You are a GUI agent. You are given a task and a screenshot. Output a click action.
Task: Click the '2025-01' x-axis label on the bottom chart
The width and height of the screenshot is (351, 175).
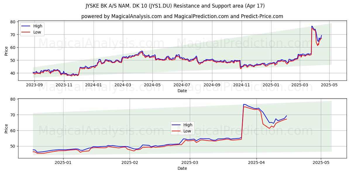[x=63, y=162]
